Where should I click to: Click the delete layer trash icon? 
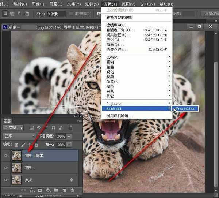(x=72, y=190)
